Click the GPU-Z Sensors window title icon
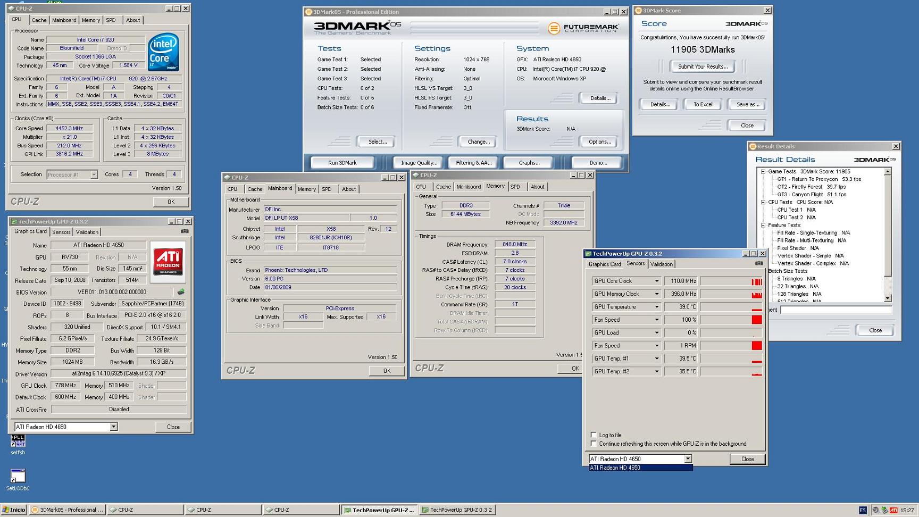 point(588,254)
